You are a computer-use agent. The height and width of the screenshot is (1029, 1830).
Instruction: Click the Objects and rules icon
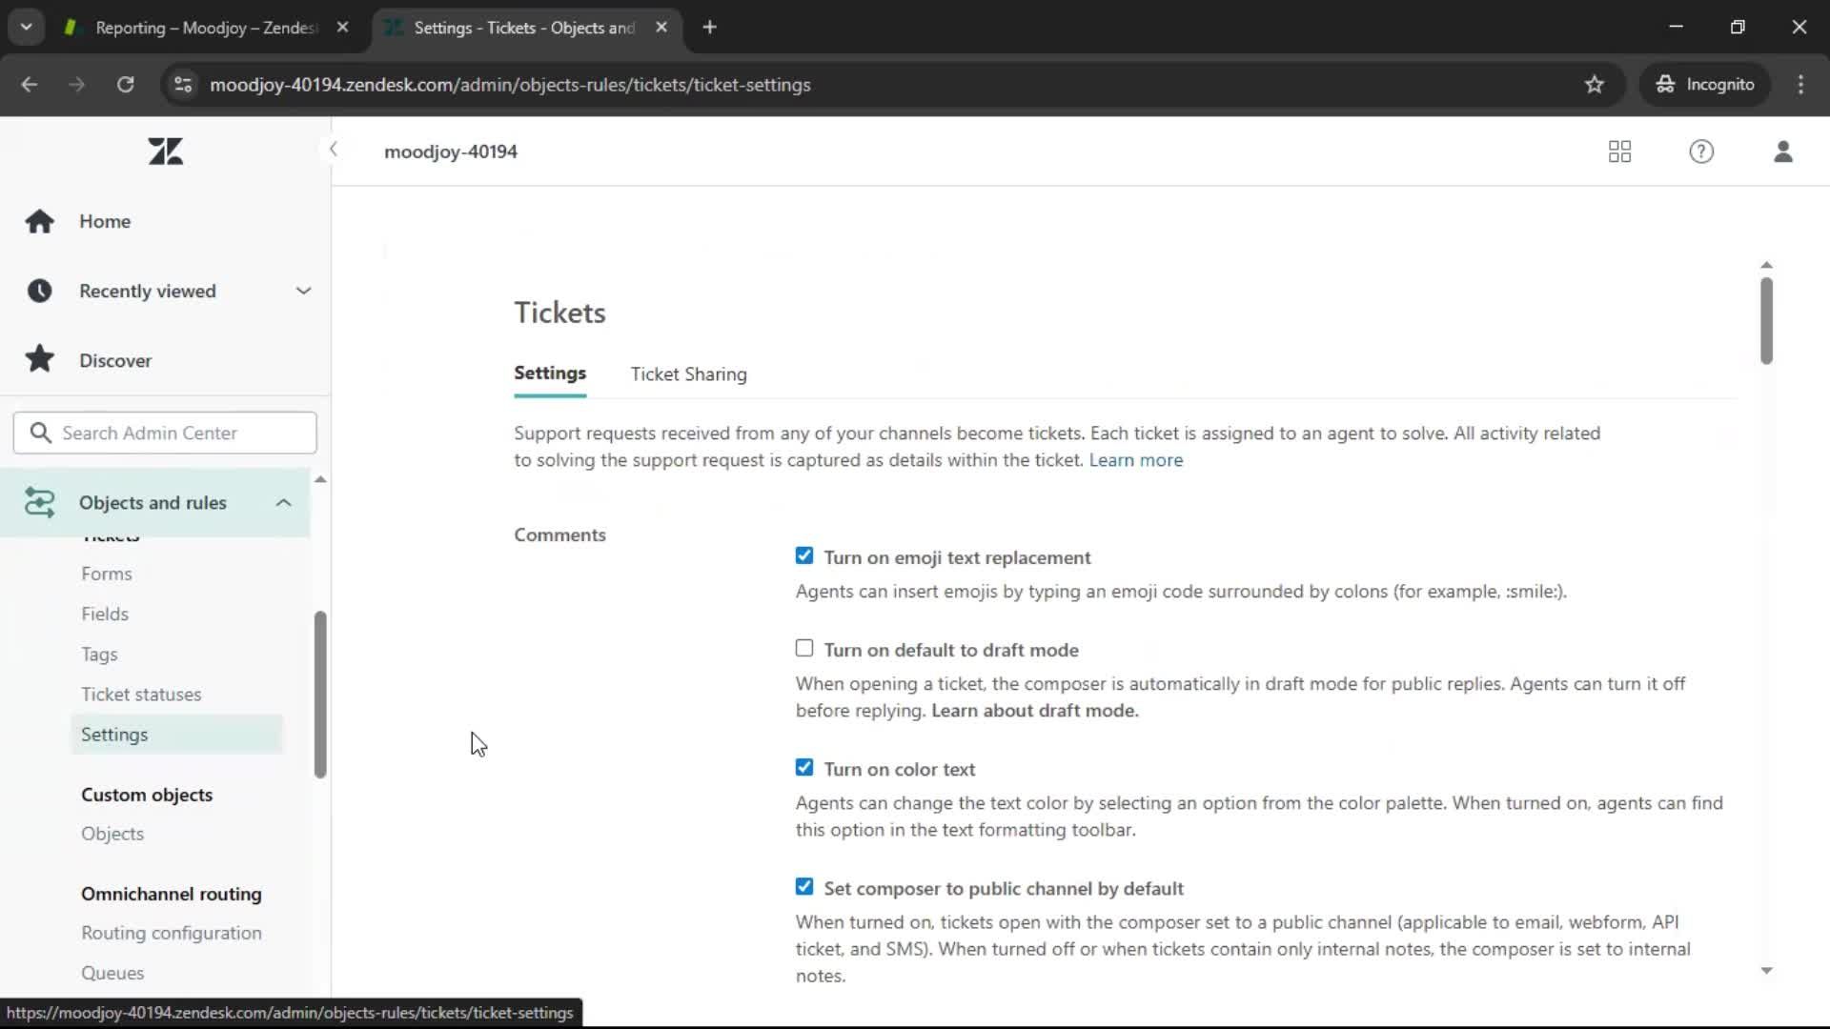tap(40, 502)
